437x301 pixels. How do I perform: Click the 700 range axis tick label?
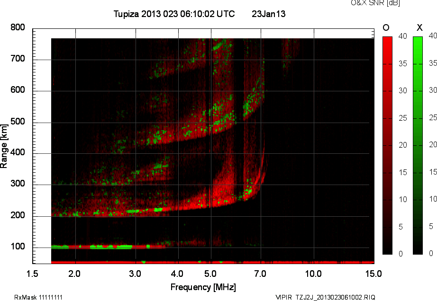(18, 59)
